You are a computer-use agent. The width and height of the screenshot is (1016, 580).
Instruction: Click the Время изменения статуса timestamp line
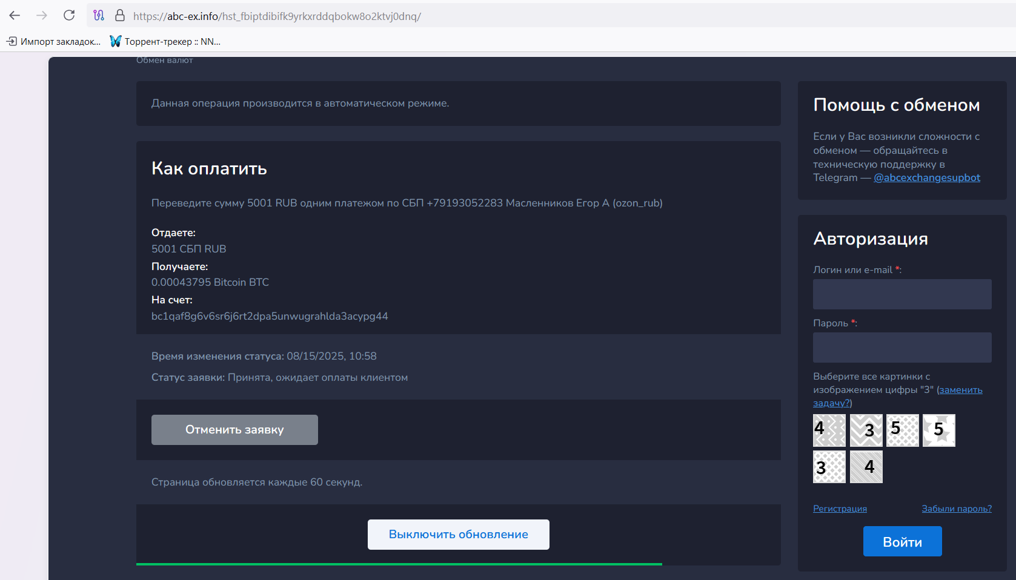pyautogui.click(x=264, y=356)
